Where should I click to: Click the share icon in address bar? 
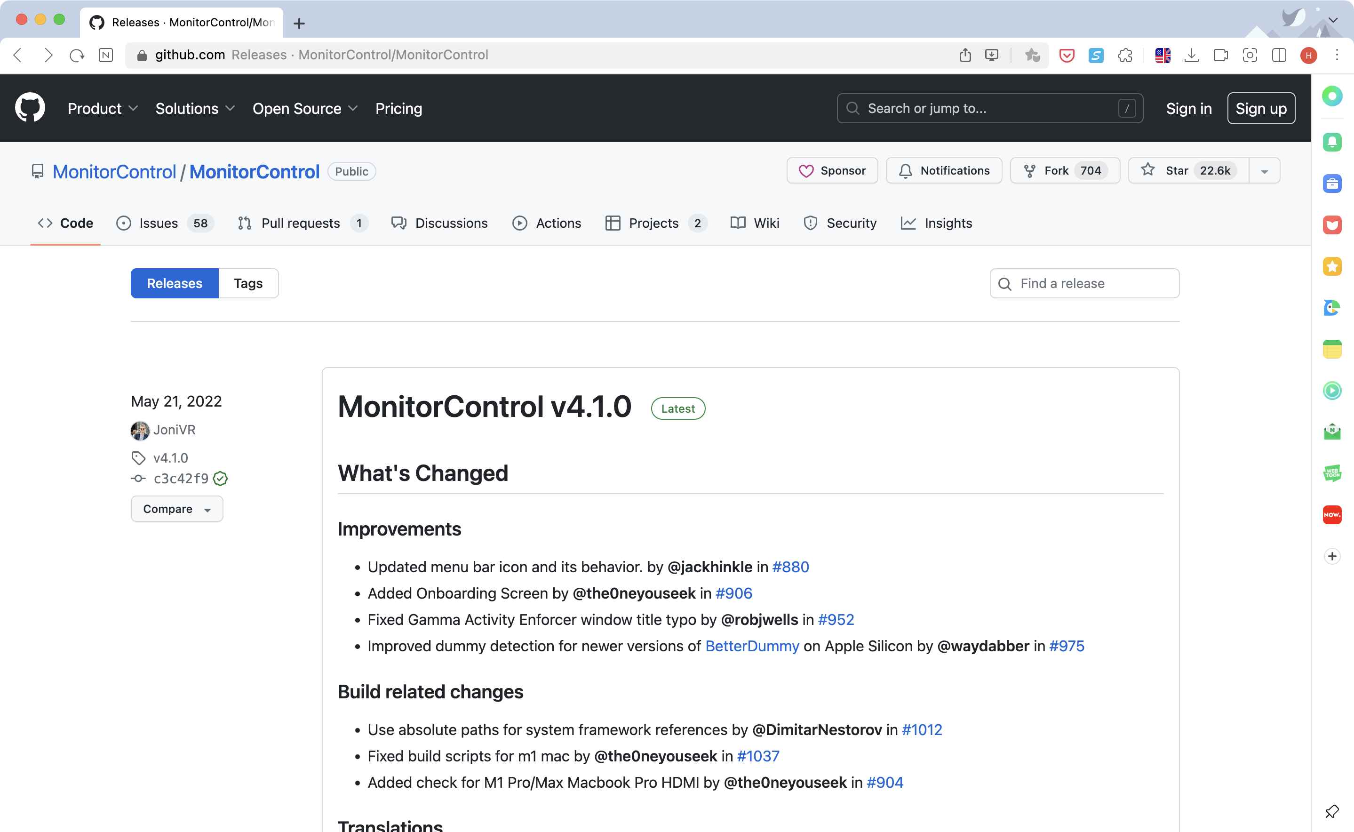pyautogui.click(x=964, y=55)
